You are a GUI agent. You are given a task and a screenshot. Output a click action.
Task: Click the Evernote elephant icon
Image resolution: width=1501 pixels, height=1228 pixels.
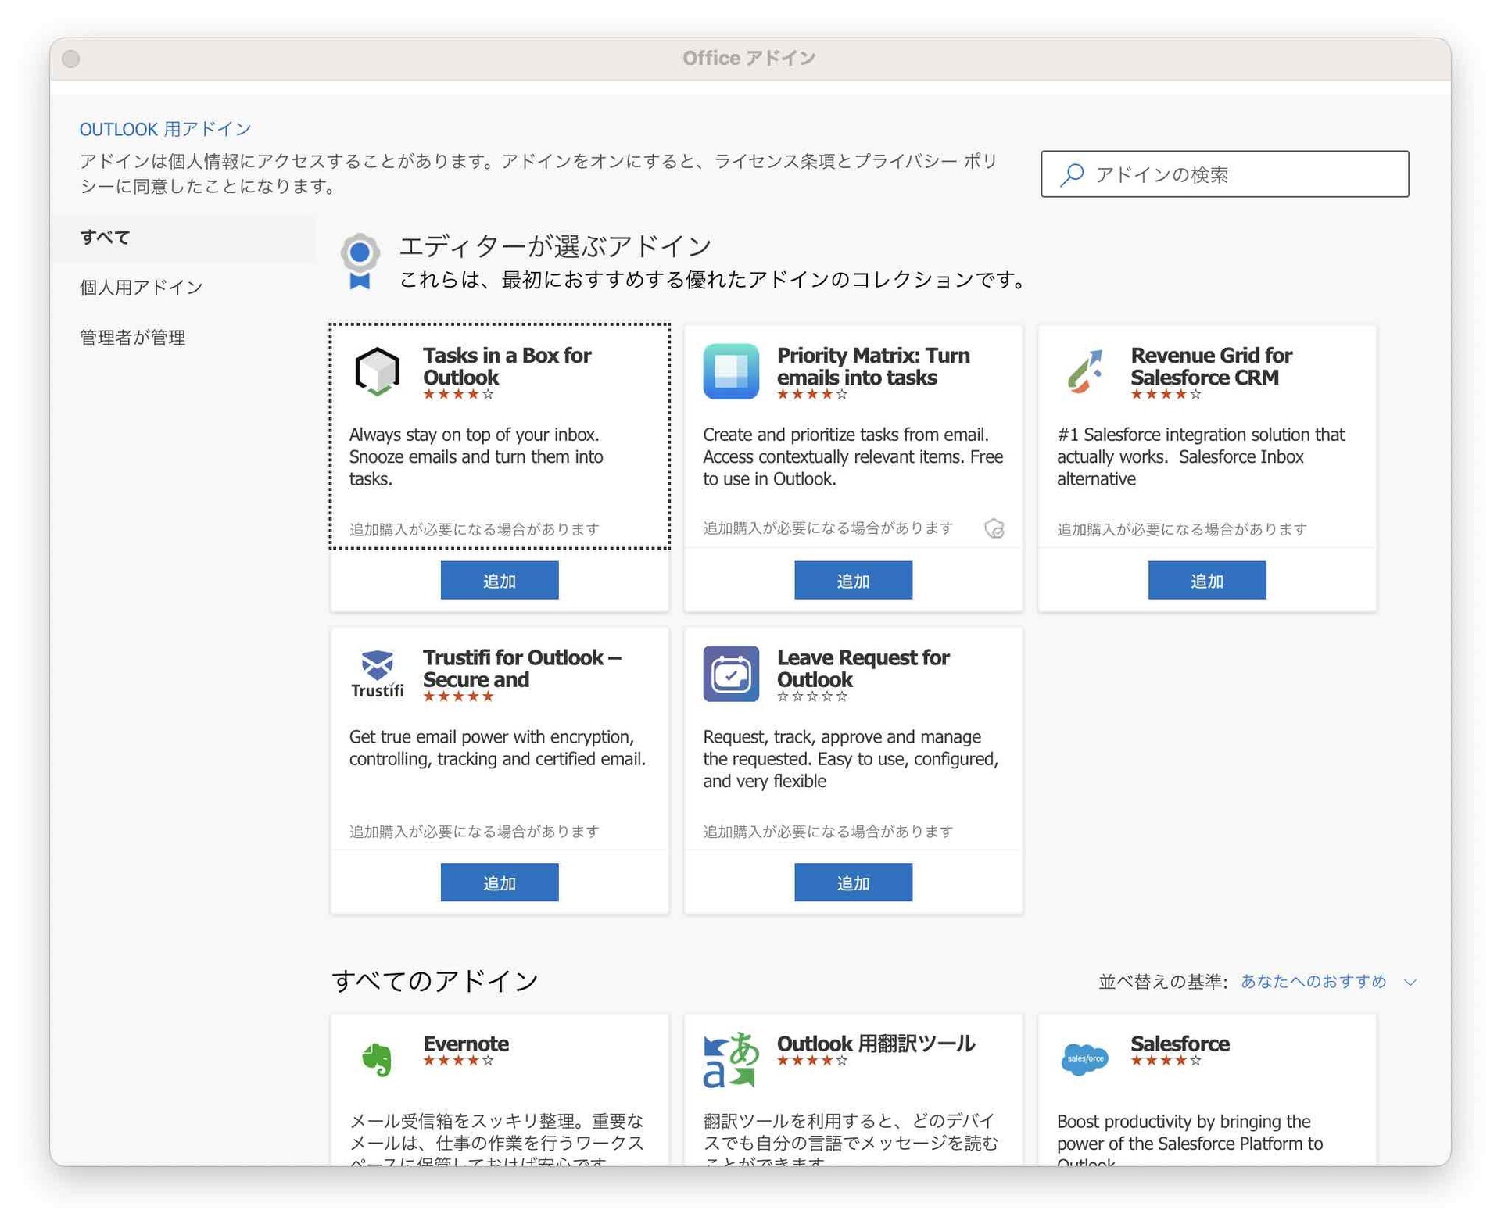click(x=377, y=1059)
